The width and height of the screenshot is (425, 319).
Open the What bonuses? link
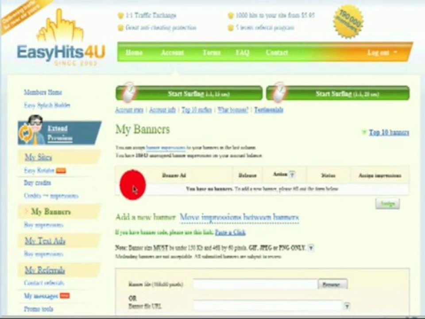point(233,110)
